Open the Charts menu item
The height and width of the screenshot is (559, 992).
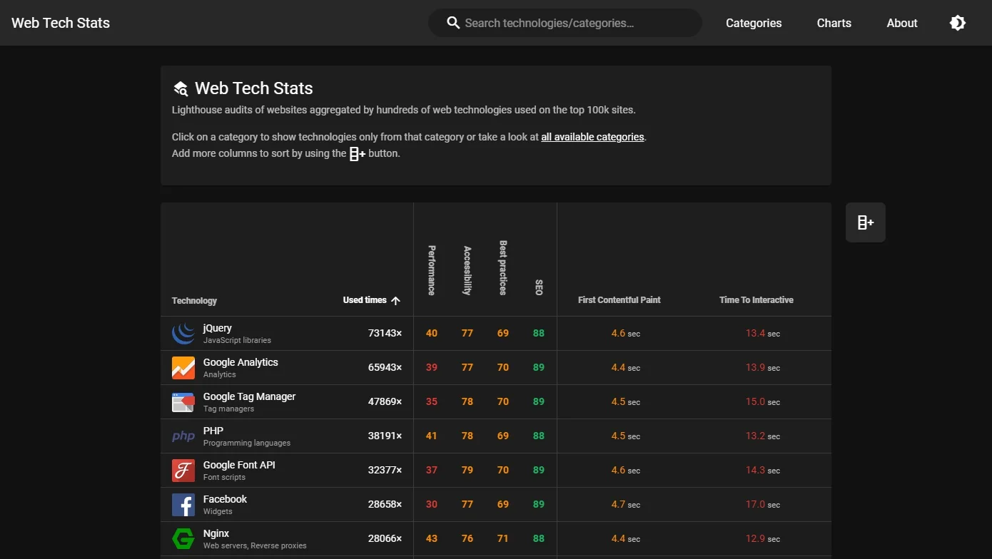834,23
